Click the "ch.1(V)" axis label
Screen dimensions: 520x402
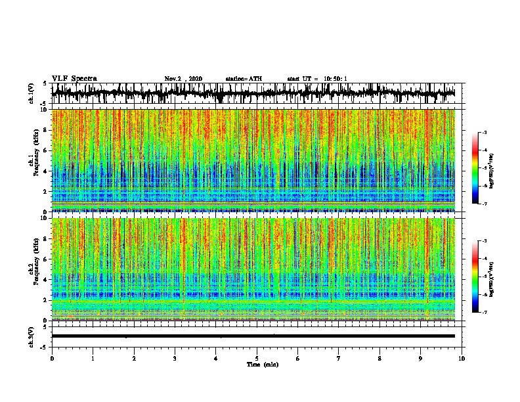click(32, 93)
